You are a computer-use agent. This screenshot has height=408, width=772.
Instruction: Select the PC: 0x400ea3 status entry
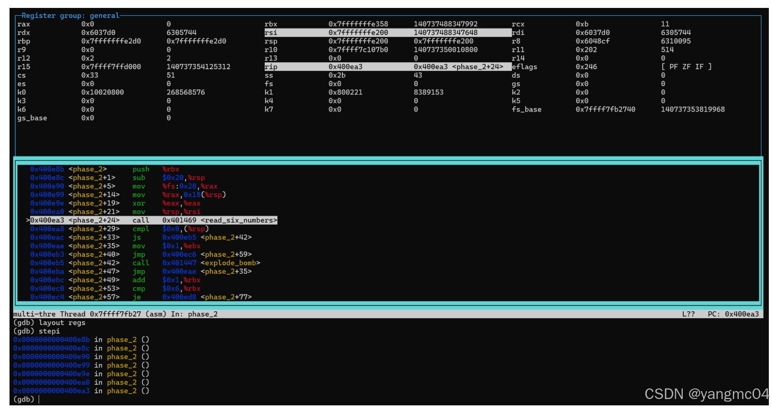(733, 314)
